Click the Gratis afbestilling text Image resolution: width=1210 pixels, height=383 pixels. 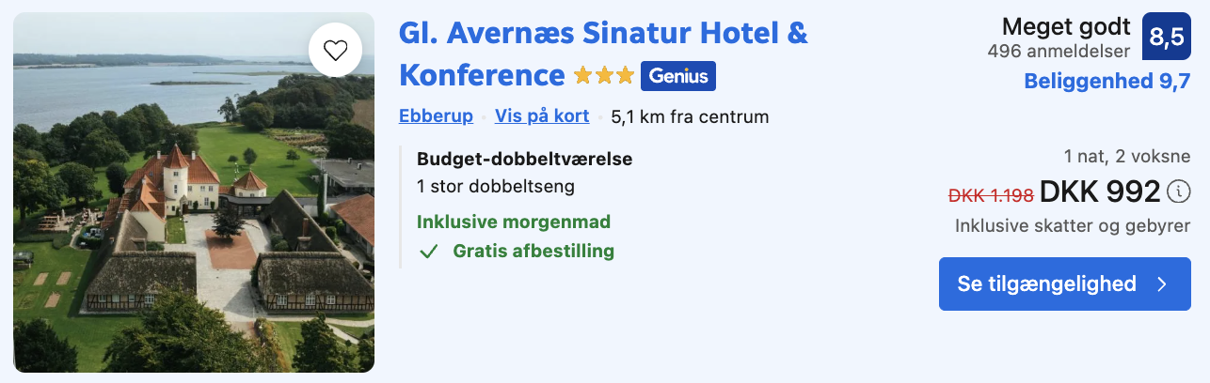(x=533, y=252)
